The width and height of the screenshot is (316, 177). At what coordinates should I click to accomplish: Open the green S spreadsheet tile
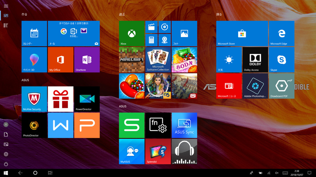click(x=132, y=125)
